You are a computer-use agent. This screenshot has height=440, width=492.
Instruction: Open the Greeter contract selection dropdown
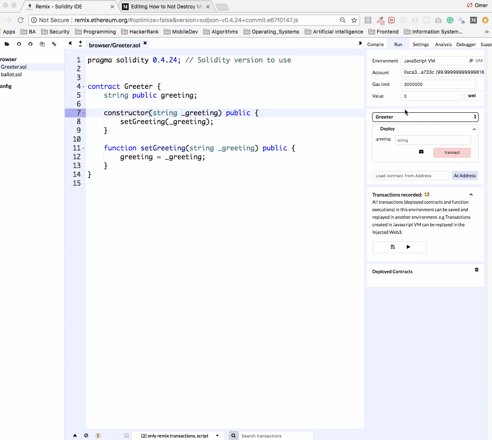point(425,117)
